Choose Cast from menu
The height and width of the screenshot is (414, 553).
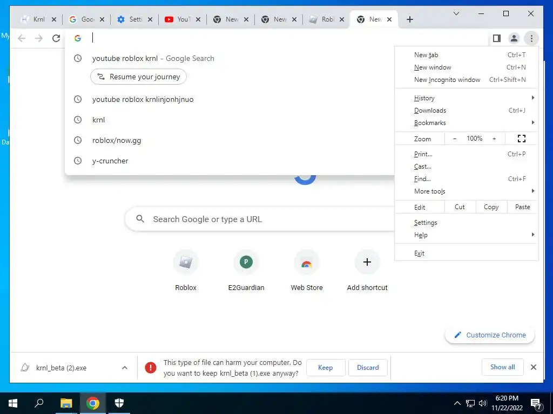(x=467, y=167)
